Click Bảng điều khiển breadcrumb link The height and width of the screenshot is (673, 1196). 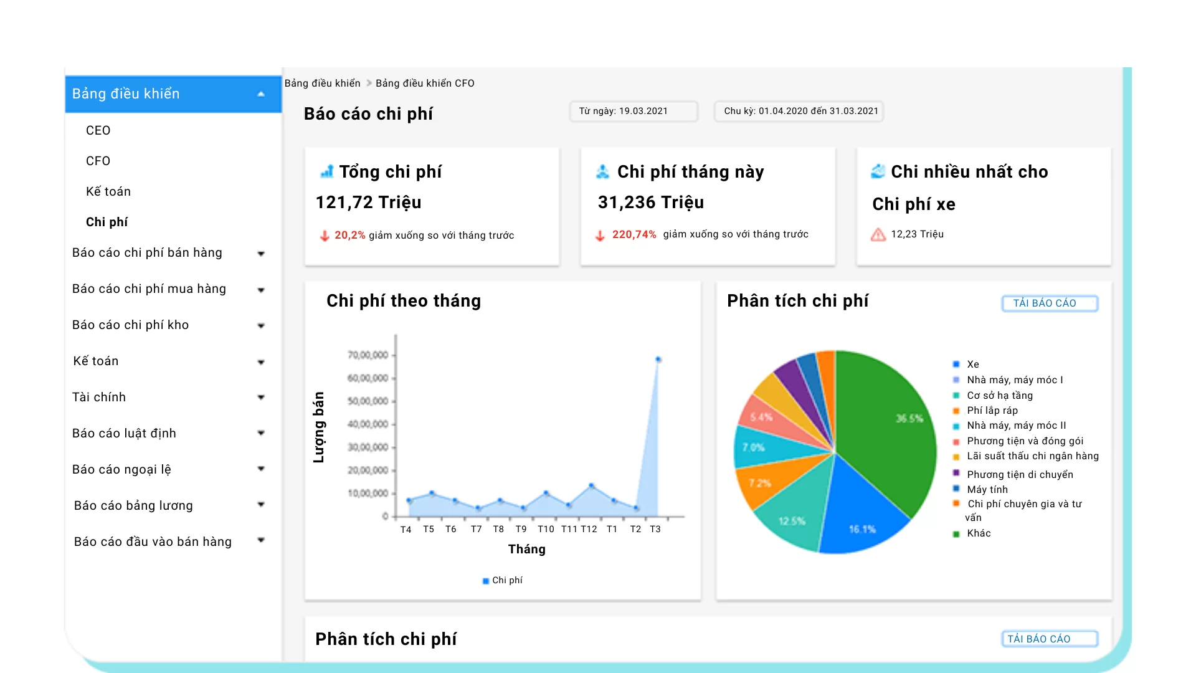322,83
